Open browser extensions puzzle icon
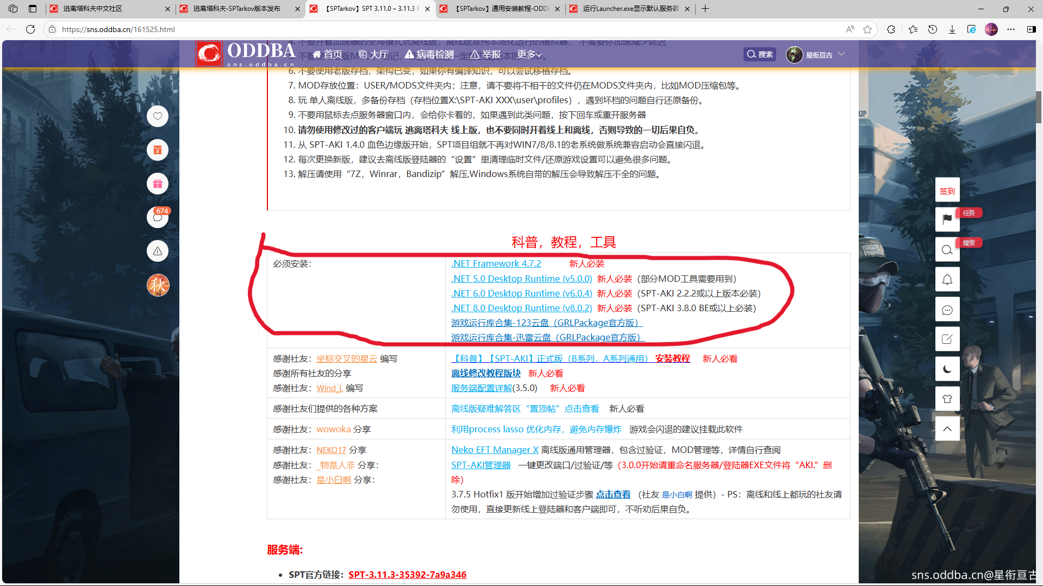Viewport: 1043px width, 586px height. click(891, 29)
